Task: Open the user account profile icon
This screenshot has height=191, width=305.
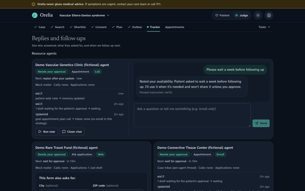Action: 269,15
